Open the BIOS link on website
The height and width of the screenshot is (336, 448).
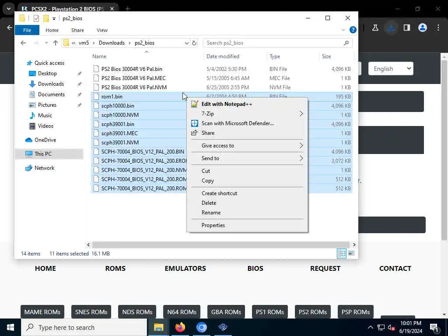tap(255, 269)
